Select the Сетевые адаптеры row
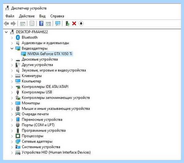184x163 pixels. (x=37, y=141)
